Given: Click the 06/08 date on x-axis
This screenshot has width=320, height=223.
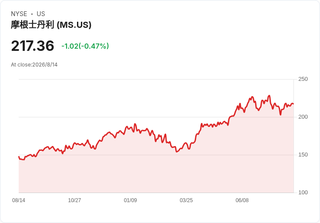Looking at the screenshot, I should tap(242, 200).
